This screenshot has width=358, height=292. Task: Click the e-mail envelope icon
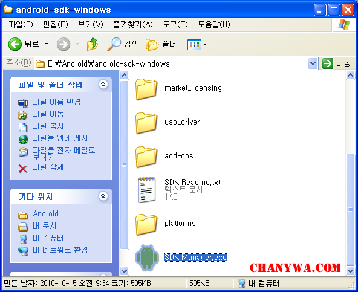click(23, 152)
